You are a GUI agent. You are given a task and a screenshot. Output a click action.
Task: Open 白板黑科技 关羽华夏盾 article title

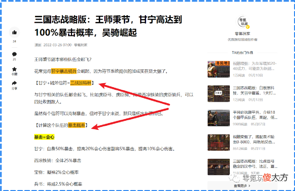(254, 90)
